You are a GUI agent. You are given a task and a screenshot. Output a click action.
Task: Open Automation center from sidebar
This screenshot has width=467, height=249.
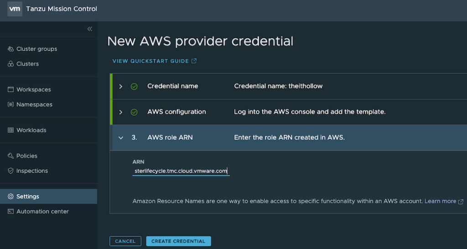point(42,212)
